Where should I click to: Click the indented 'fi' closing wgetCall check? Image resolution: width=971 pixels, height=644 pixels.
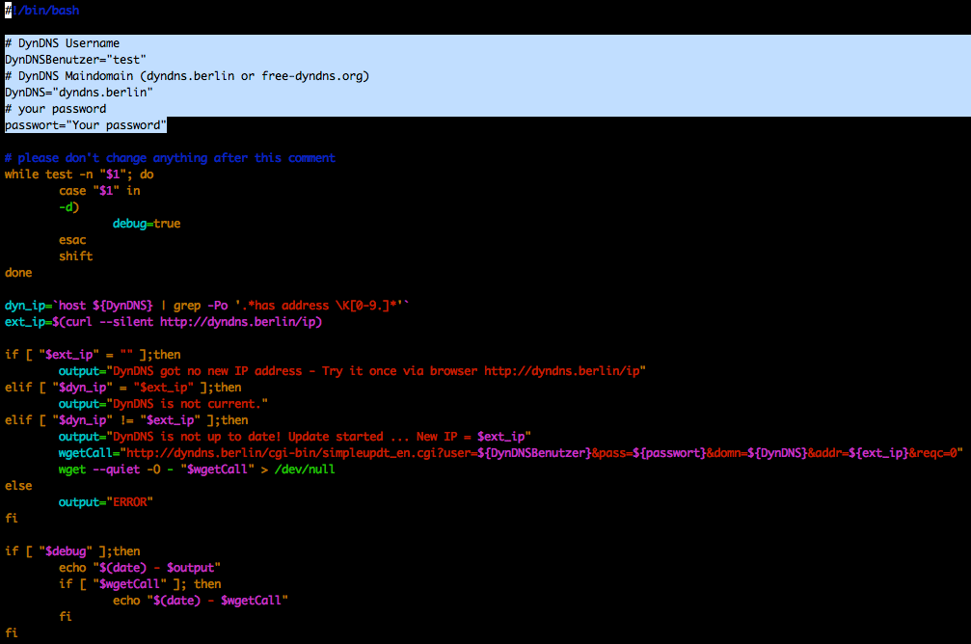click(66, 617)
